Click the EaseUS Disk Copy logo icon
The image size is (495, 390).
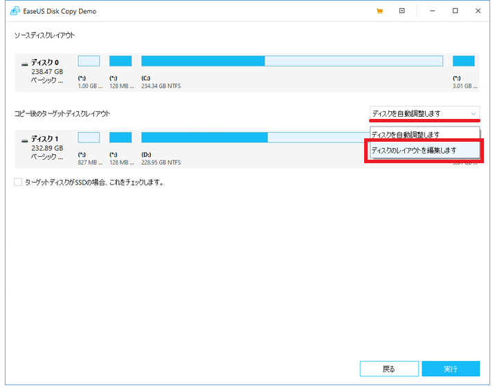(15, 11)
